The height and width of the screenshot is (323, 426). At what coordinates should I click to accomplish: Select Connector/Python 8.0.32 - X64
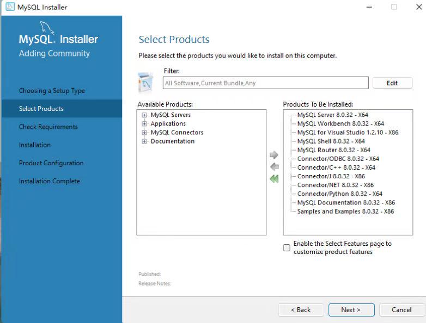[339, 194]
